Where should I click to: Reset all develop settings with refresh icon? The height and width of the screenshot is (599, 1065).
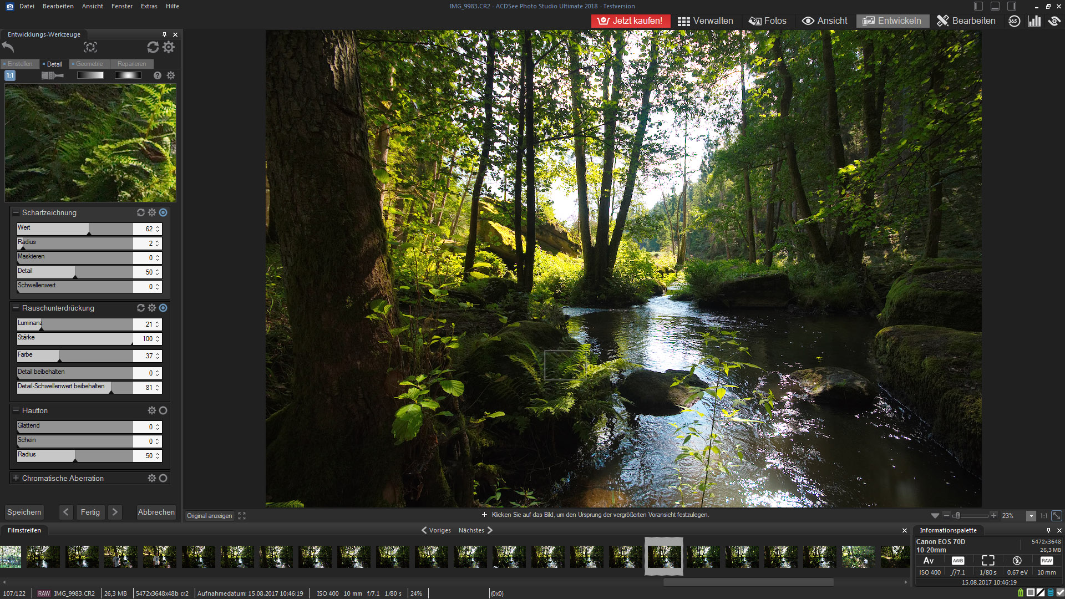tap(153, 47)
